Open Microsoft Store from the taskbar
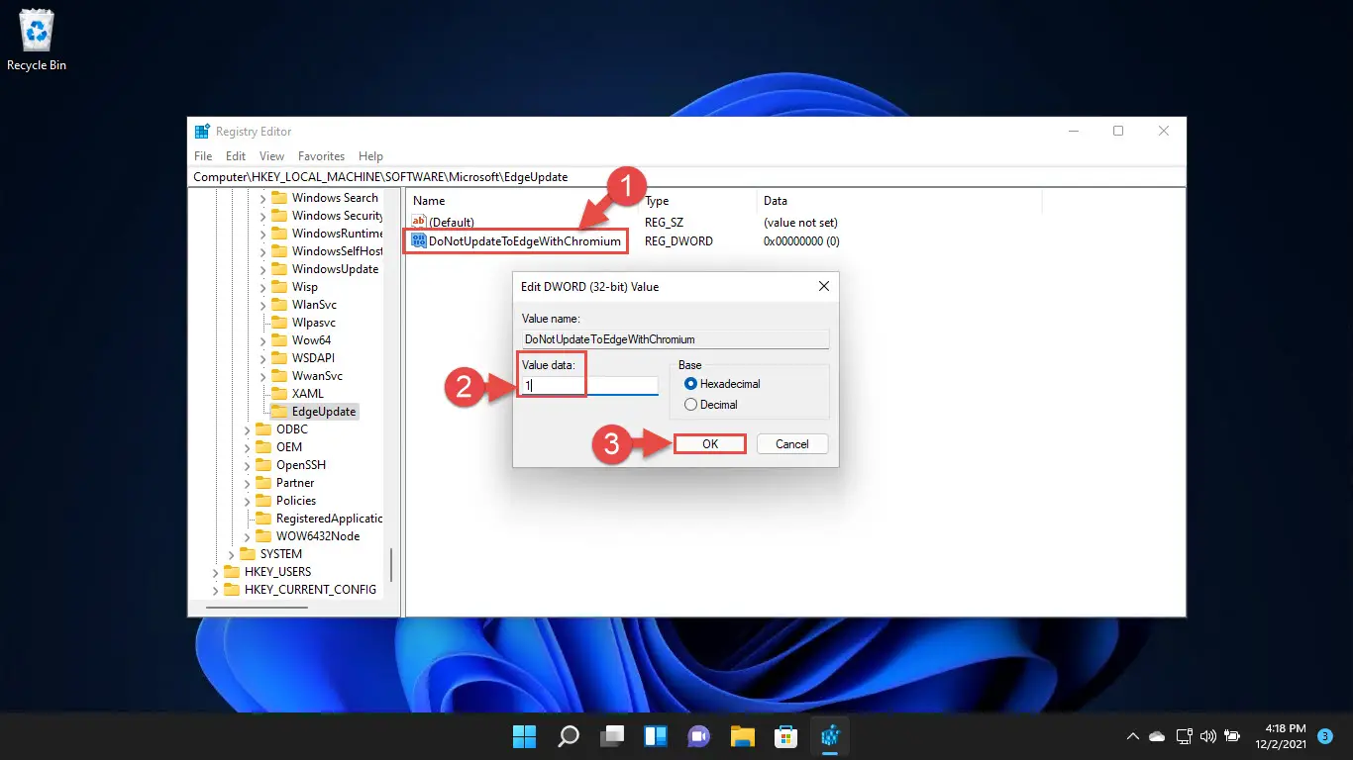 pos(786,736)
